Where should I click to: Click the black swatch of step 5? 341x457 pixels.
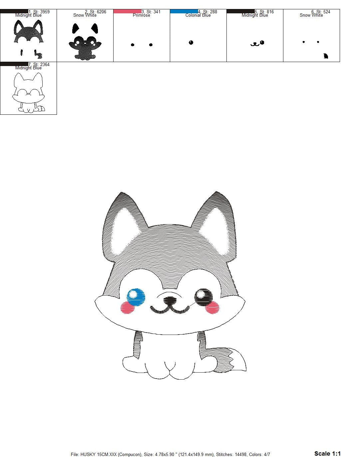click(241, 11)
